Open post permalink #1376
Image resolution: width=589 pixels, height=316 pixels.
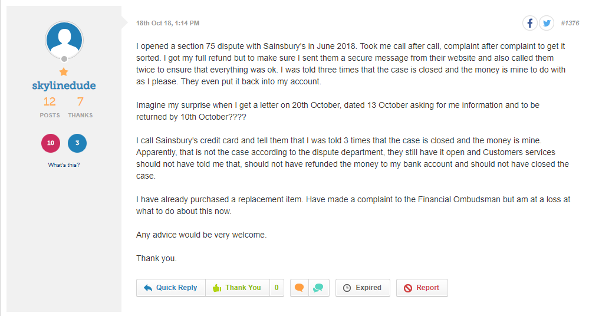(x=570, y=23)
